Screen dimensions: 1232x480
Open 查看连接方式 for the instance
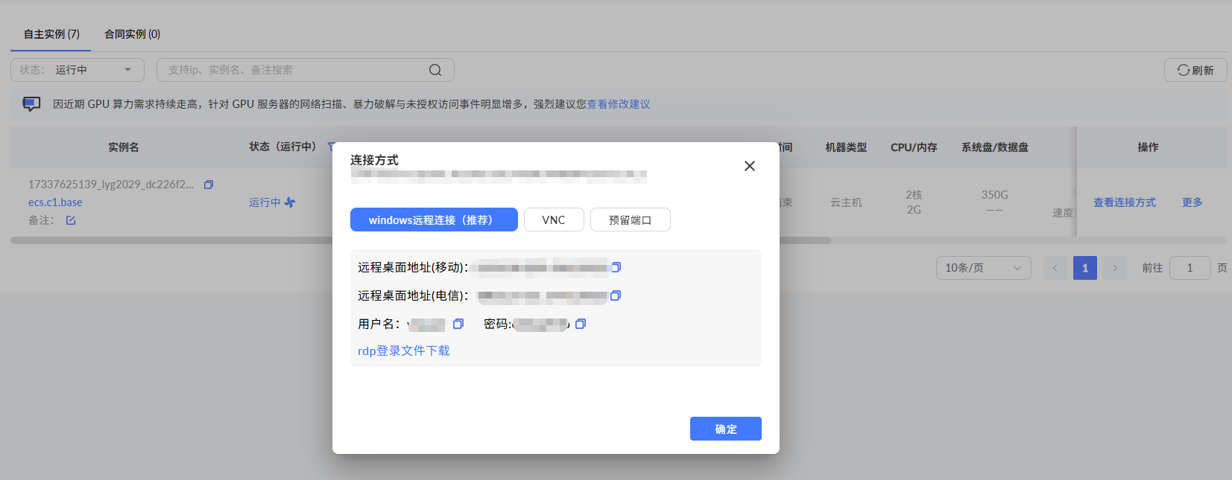click(1125, 202)
